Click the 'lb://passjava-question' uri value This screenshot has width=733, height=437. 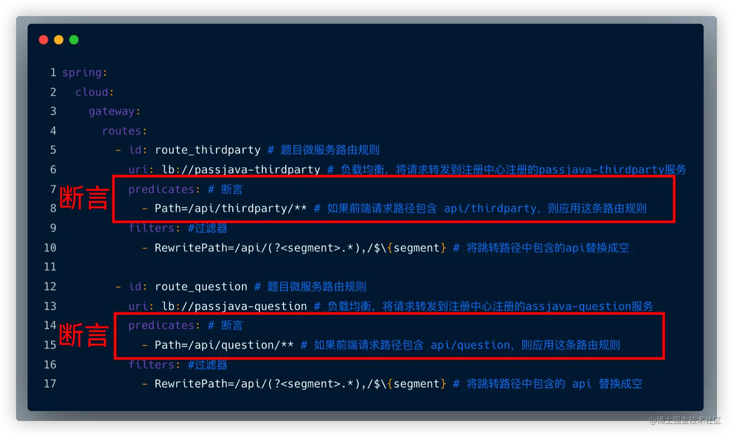click(x=234, y=306)
